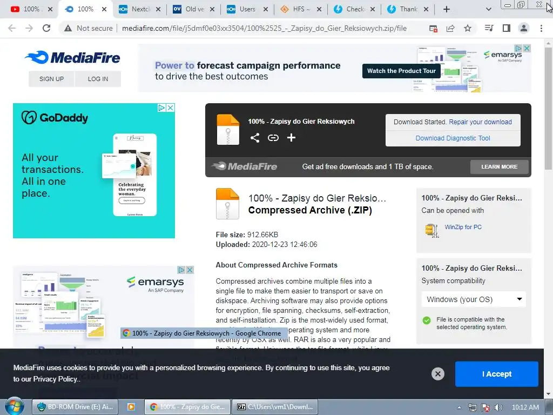Viewport: 553px width, 415px height.
Task: Open BD-ROM Drive (E:) taskbar item
Action: pos(75,407)
